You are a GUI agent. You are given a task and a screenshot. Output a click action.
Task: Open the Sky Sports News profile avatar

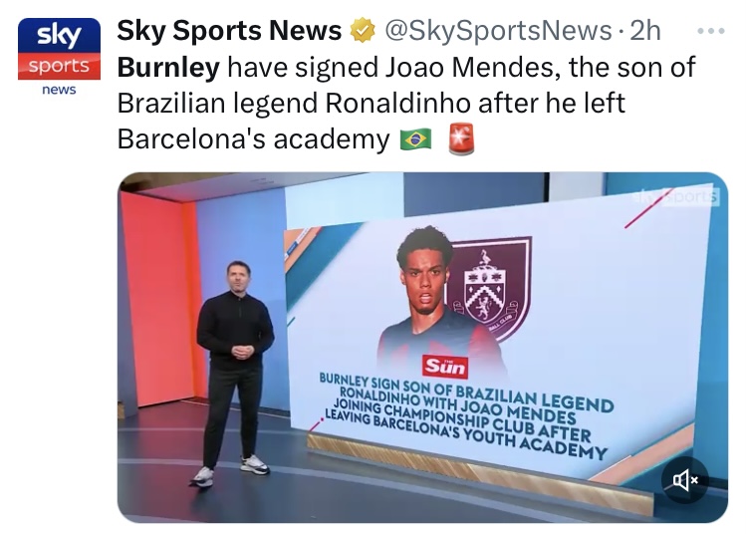[x=59, y=57]
